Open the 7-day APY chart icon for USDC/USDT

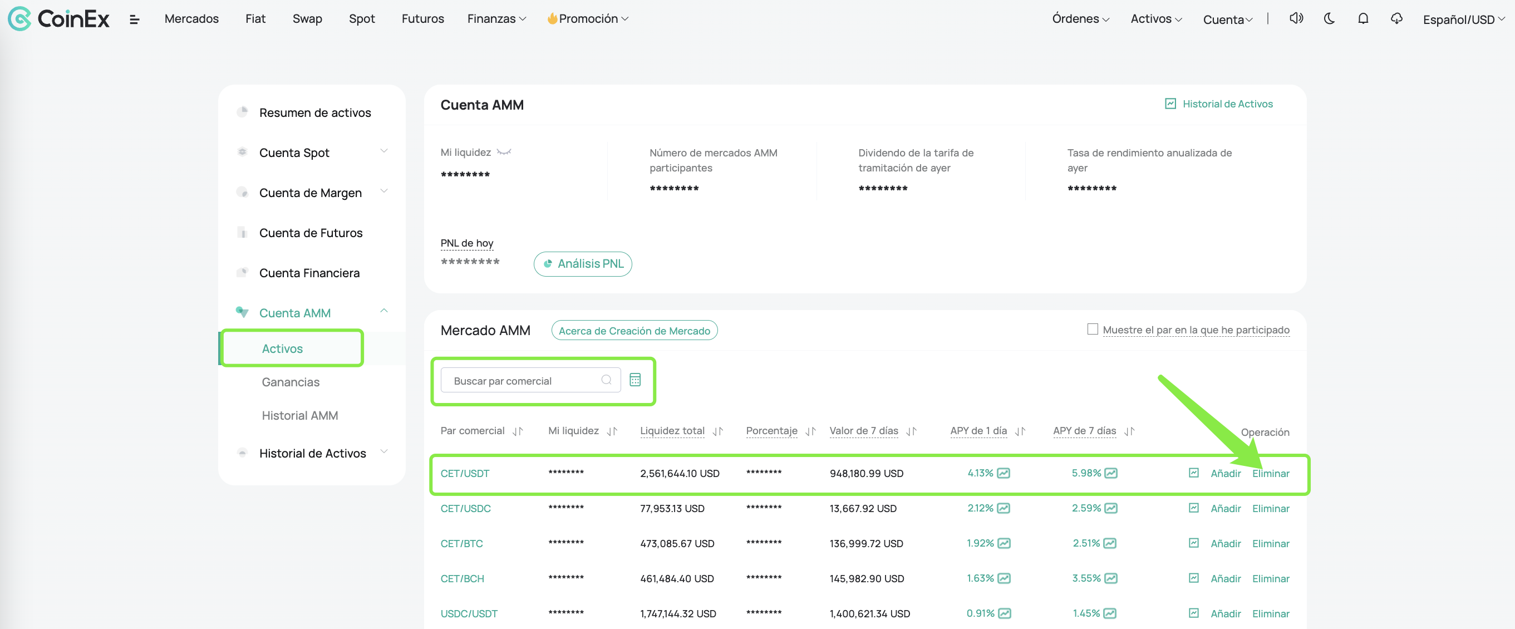click(1109, 613)
